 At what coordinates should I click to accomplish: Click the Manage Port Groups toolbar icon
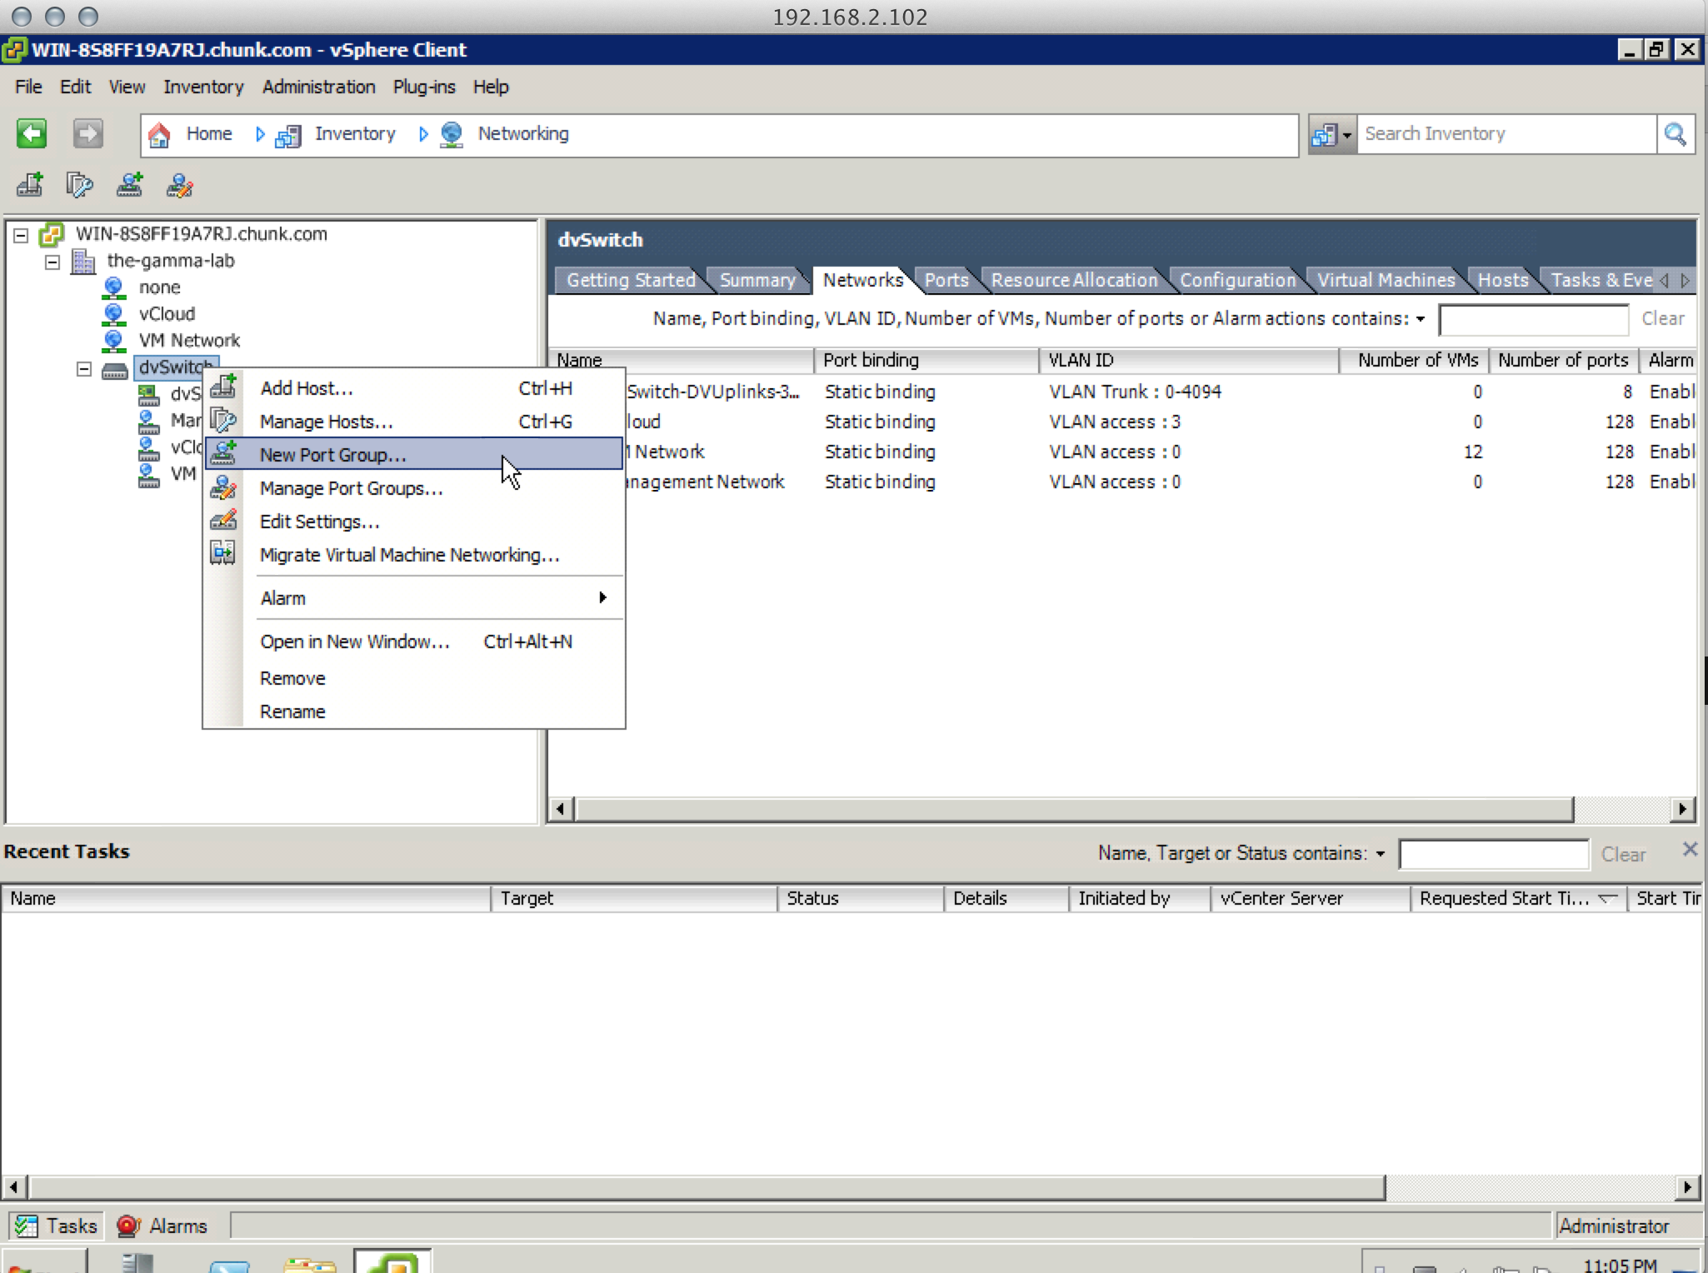tap(180, 184)
